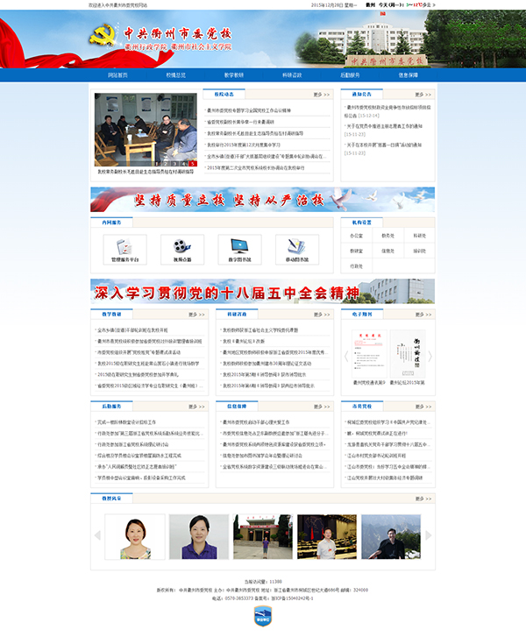
Task: Open first faculty portrait with white background
Action: [135, 536]
